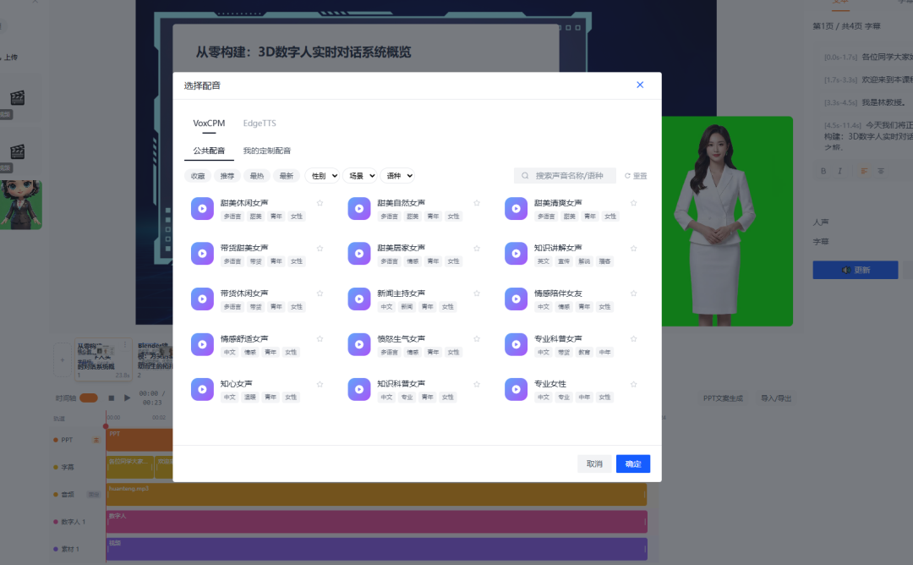Click the 导入/导出 button
913x565 pixels.
pyautogui.click(x=776, y=398)
